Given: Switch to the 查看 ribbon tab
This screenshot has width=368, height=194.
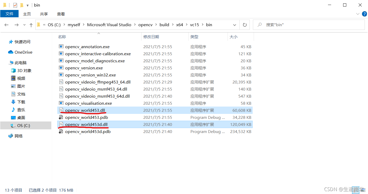Looking at the screenshot, I should pos(61,14).
